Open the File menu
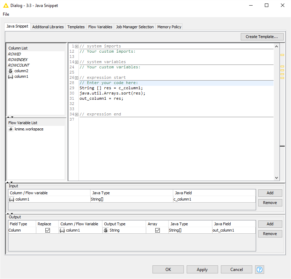291x279 pixels. point(6,14)
